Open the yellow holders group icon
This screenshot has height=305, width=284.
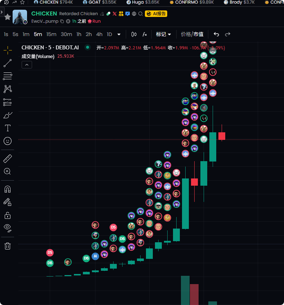click(121, 14)
